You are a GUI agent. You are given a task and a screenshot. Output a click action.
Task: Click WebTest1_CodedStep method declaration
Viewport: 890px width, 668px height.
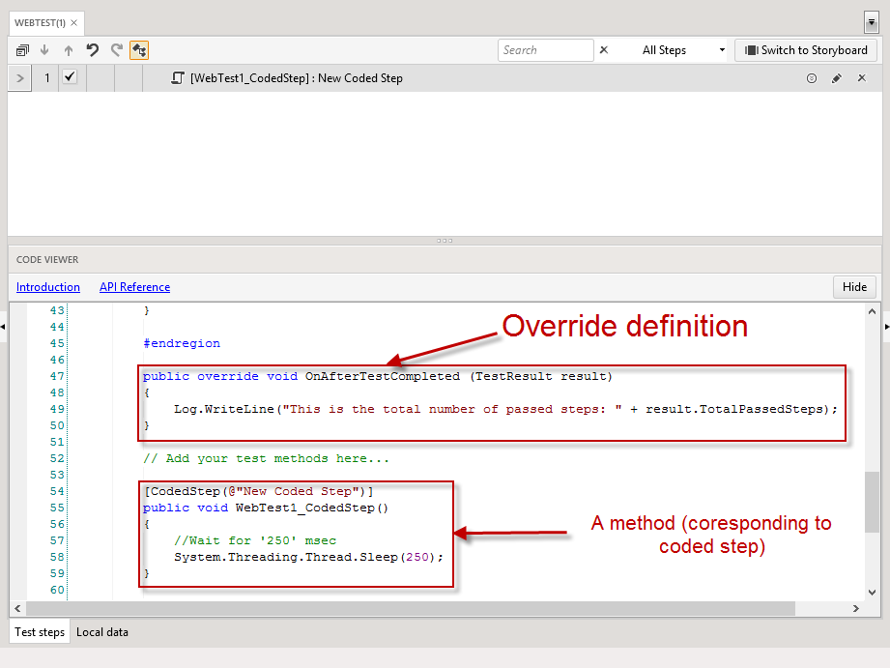click(x=266, y=508)
